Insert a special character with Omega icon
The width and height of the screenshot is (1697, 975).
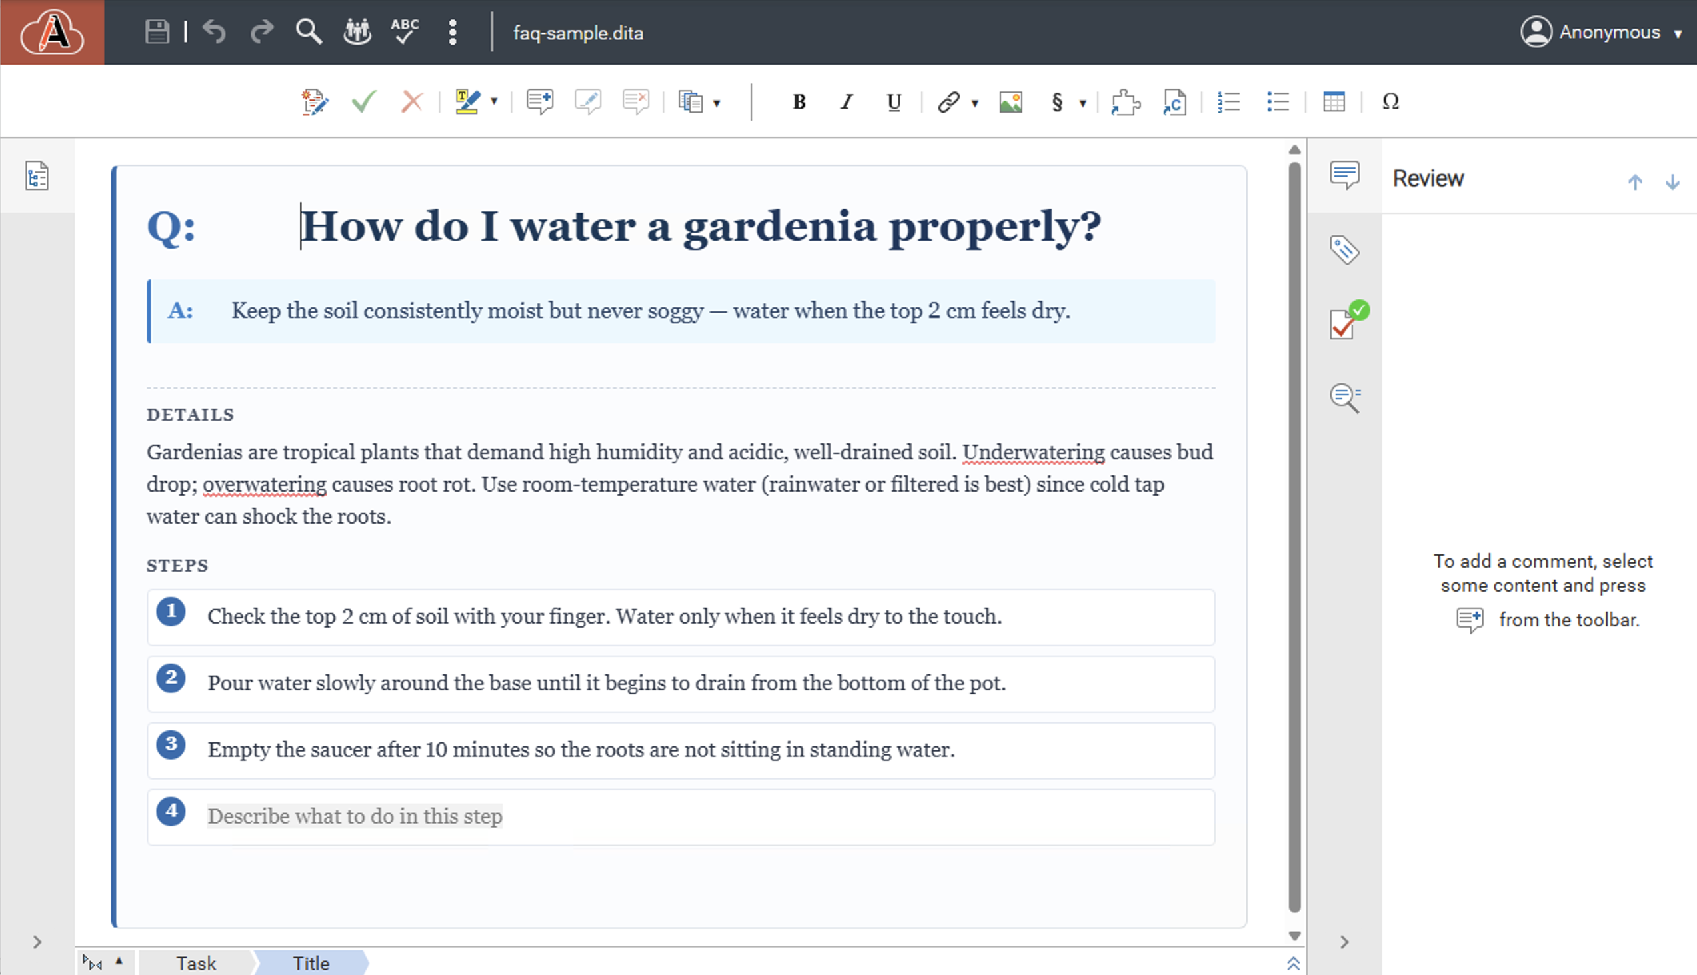tap(1390, 103)
